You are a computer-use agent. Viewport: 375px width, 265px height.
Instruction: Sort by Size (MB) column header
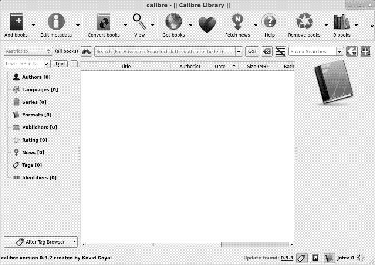257,66
